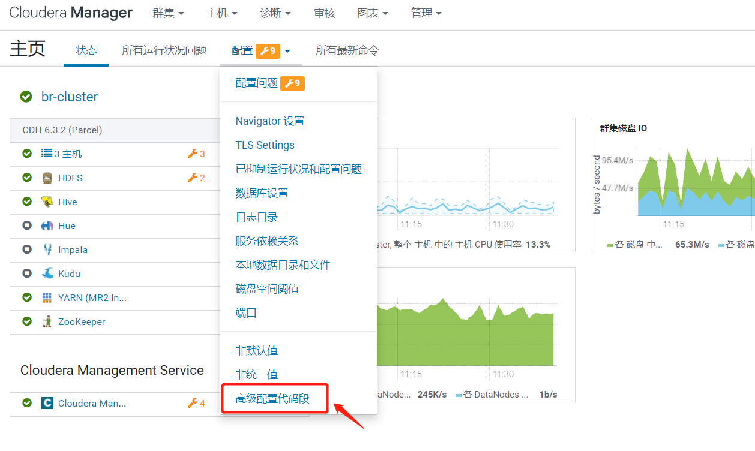Select 数据库设置 menu entry

tap(262, 193)
